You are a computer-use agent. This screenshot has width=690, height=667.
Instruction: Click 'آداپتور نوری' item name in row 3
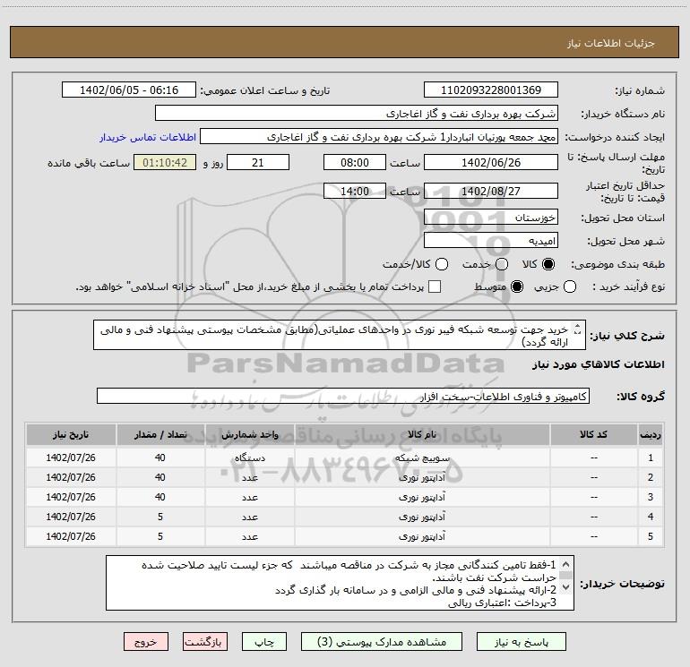(422, 497)
